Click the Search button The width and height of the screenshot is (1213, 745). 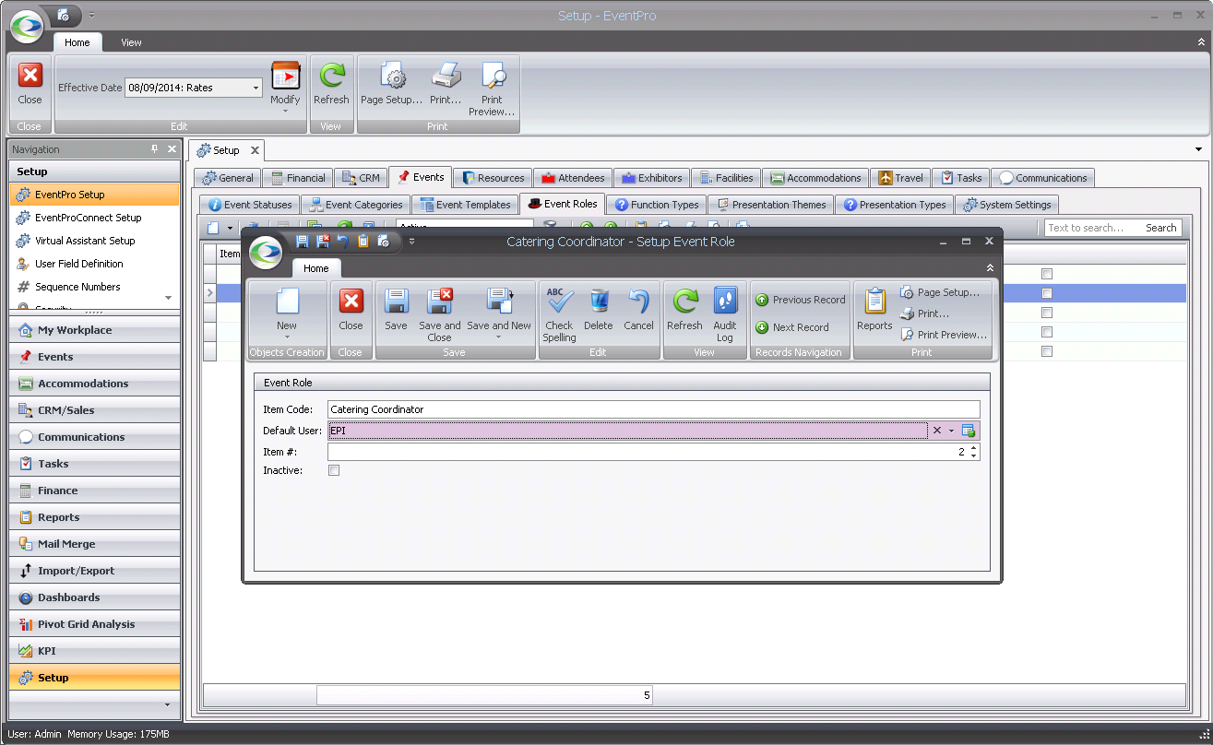tap(1160, 228)
